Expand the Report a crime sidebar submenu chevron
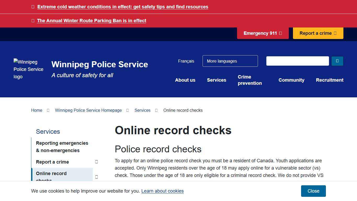The height and width of the screenshot is (201, 357). [96, 162]
